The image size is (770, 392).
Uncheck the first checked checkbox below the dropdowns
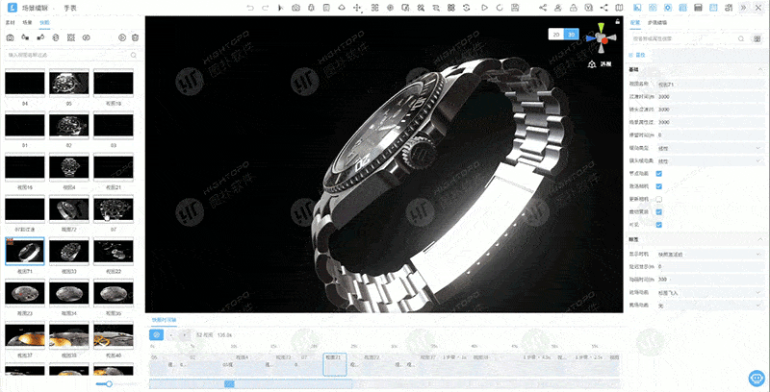pos(659,174)
